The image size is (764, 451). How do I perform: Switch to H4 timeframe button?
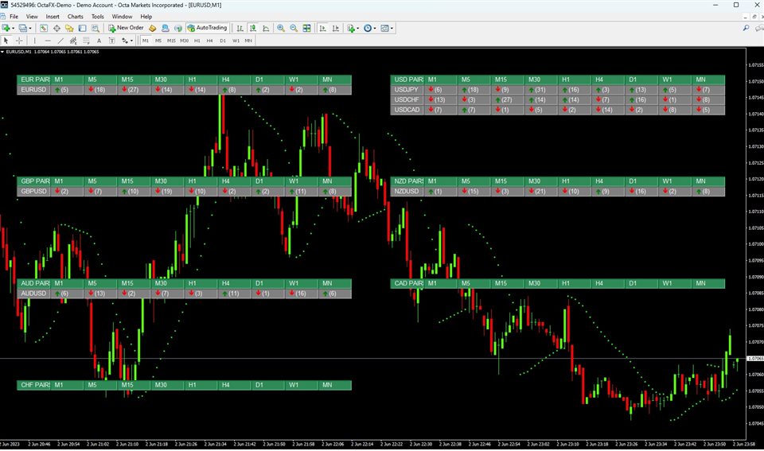(x=209, y=41)
